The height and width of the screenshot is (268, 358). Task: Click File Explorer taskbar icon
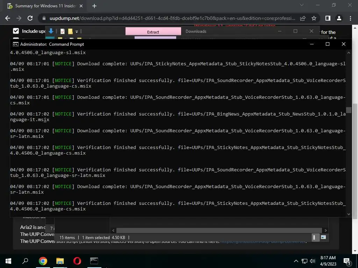point(60,261)
